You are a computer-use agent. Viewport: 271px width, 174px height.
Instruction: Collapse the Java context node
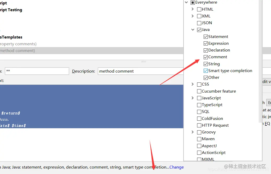(x=193, y=30)
